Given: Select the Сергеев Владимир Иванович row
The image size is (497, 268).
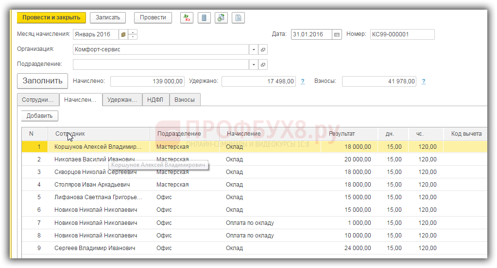Looking at the screenshot, I should pyautogui.click(x=95, y=248).
